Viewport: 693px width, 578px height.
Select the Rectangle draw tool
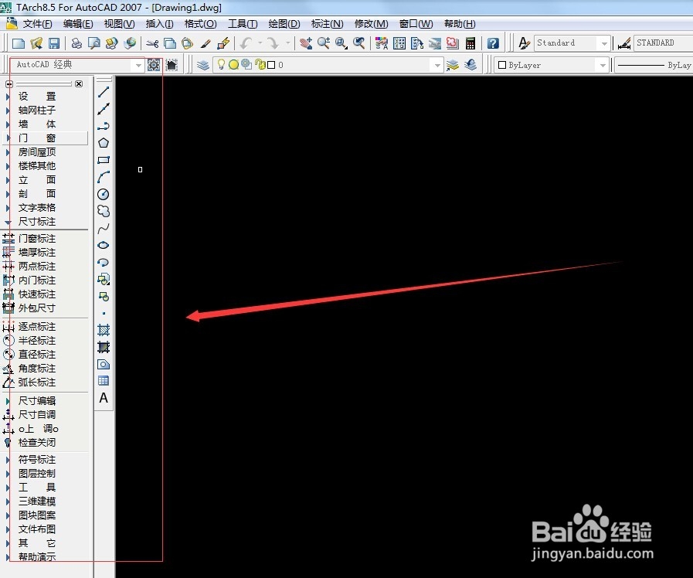pyautogui.click(x=104, y=160)
